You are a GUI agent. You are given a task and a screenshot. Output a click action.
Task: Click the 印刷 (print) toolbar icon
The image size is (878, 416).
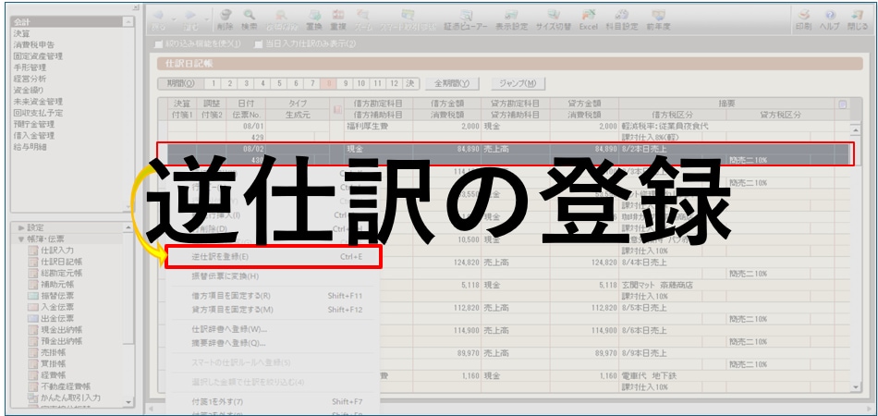tap(803, 19)
